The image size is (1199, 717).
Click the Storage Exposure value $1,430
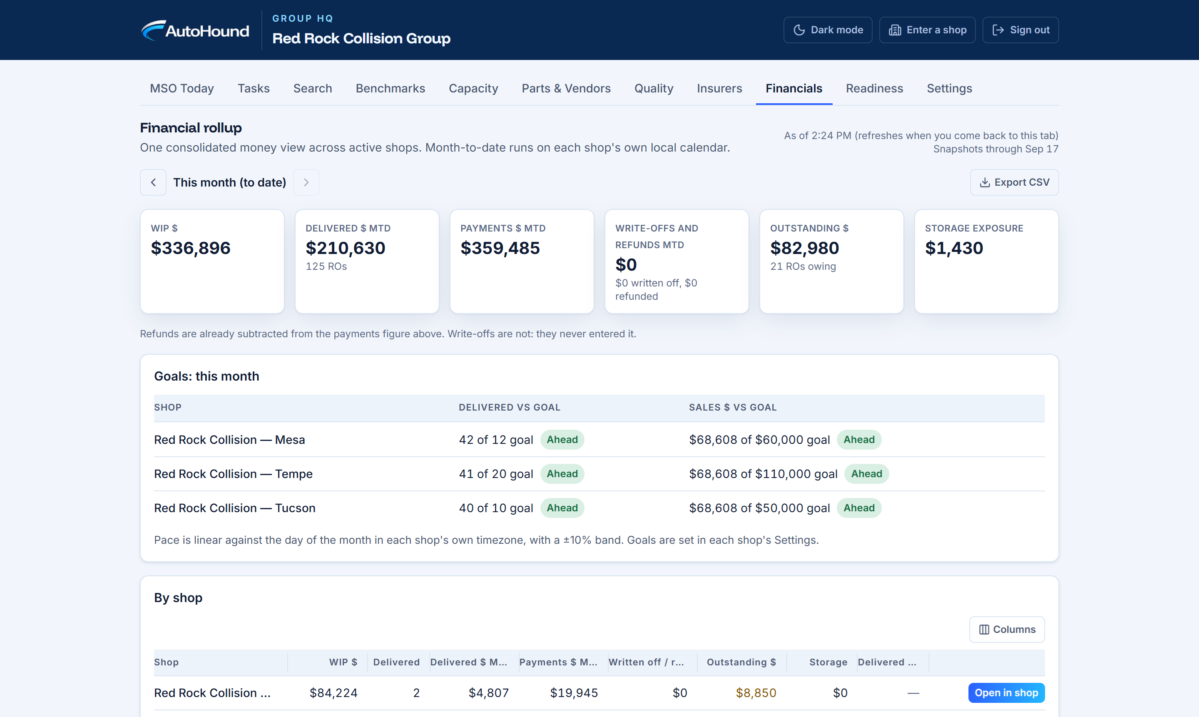954,248
